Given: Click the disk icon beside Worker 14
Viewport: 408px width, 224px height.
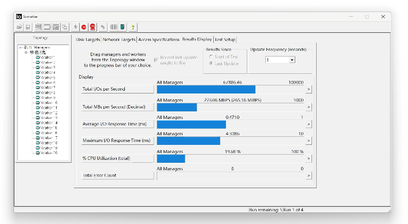Looking at the screenshot, I should (x=38, y=122).
